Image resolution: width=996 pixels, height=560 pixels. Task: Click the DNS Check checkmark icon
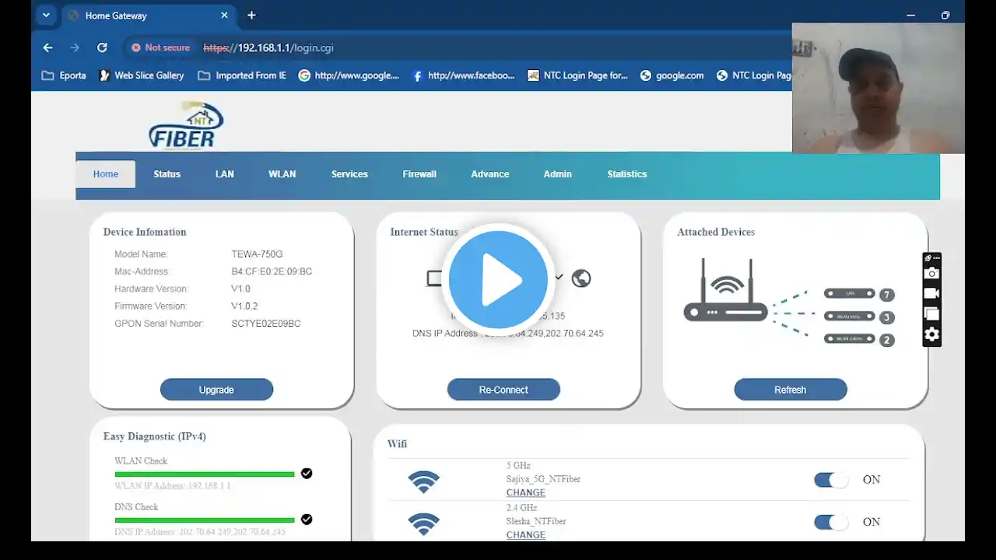click(x=307, y=519)
